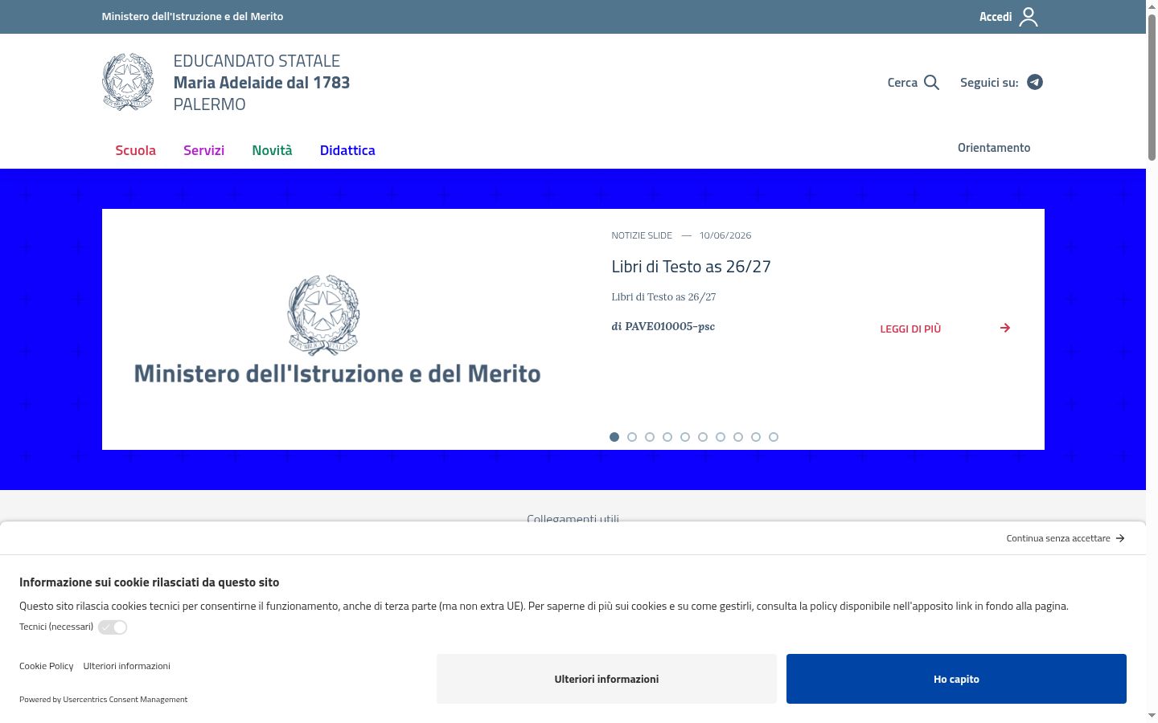Click the Cerca label
The width and height of the screenshot is (1158, 723).
[902, 82]
